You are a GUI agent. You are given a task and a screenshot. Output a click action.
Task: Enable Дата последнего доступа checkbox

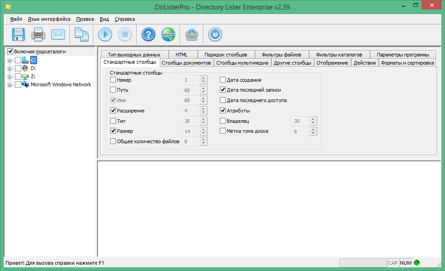(223, 100)
